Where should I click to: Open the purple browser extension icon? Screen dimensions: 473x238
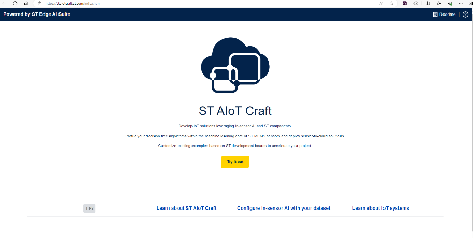click(x=405, y=3)
